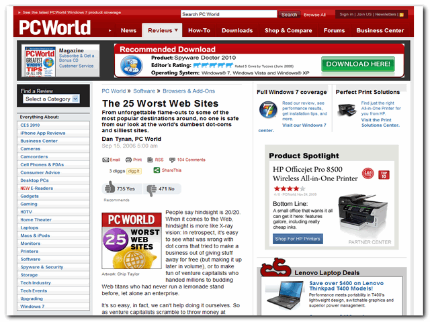
Task: Click the Customer Service link
Action: (x=76, y=66)
